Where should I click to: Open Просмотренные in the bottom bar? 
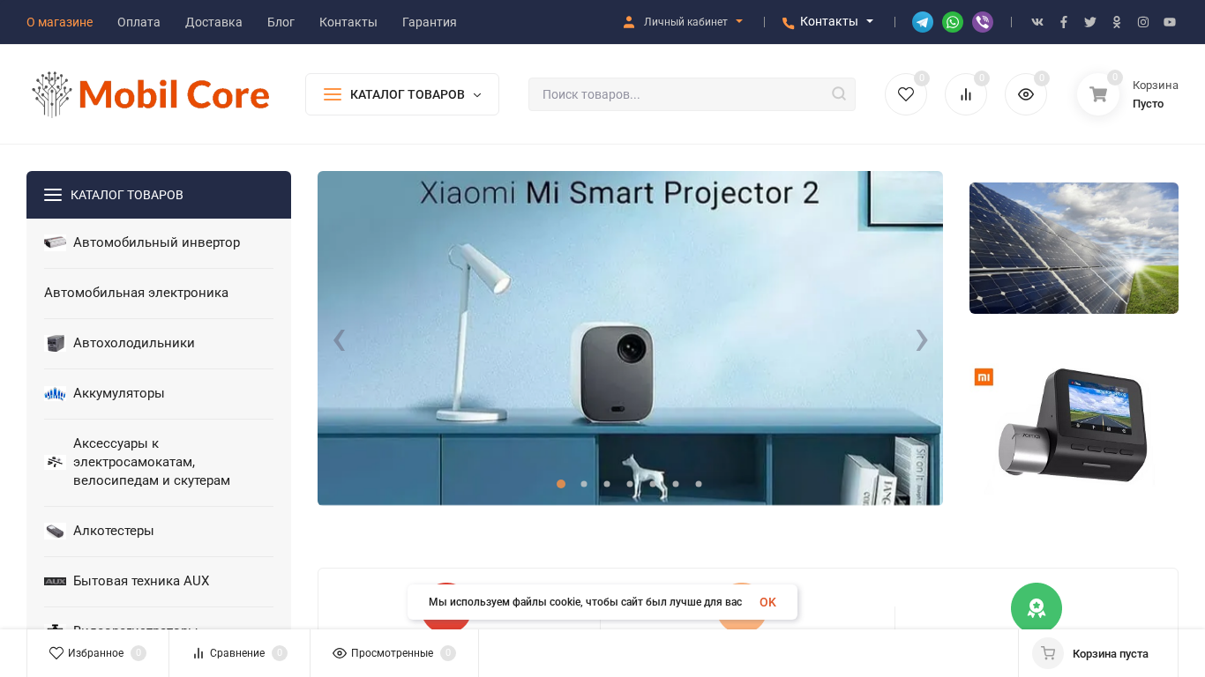[393, 653]
